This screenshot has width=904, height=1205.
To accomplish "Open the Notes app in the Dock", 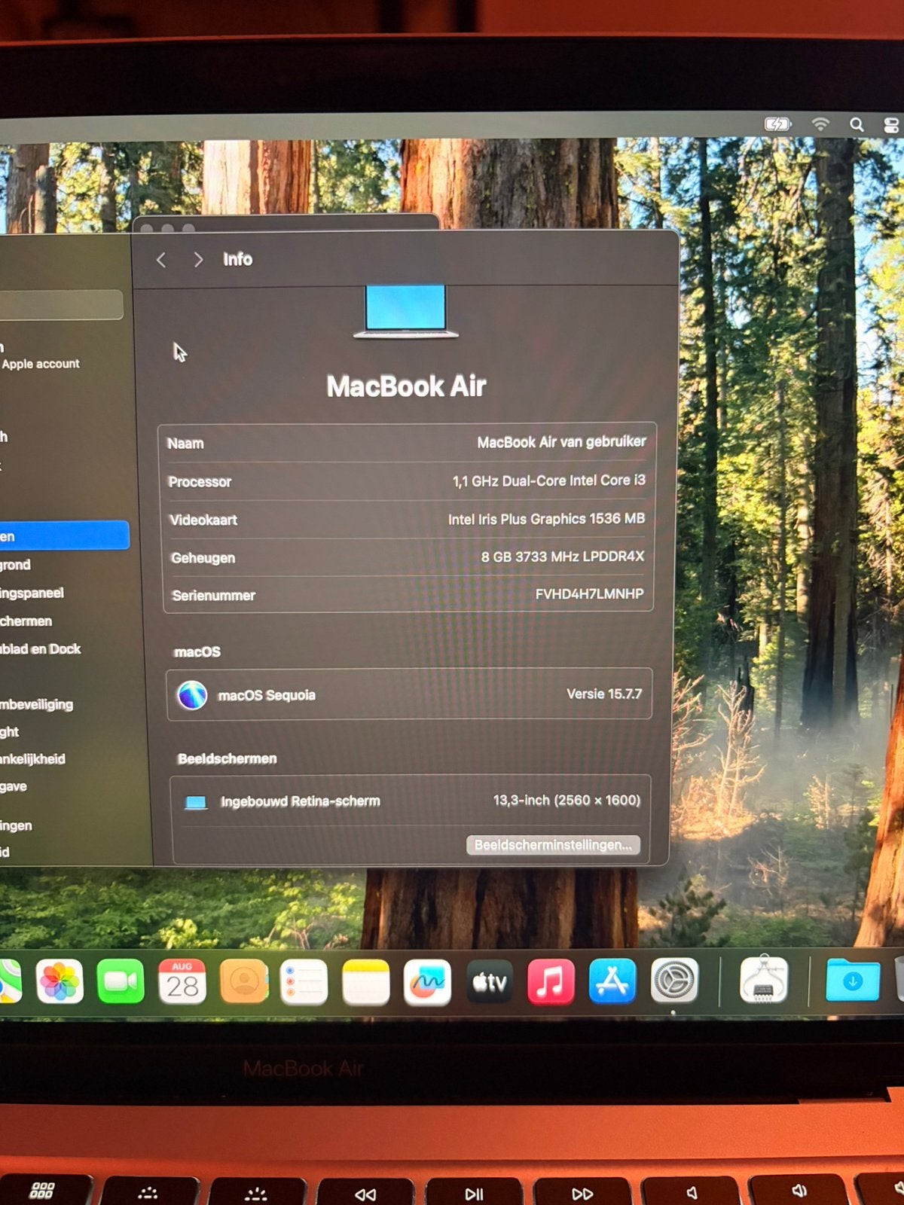I will [x=366, y=982].
